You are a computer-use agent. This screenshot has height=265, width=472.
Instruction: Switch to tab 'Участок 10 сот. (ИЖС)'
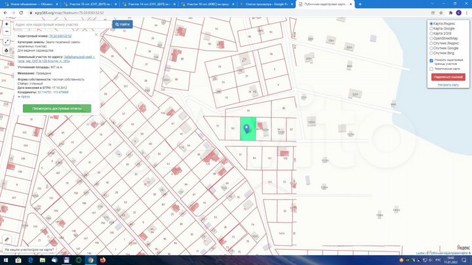point(208,4)
